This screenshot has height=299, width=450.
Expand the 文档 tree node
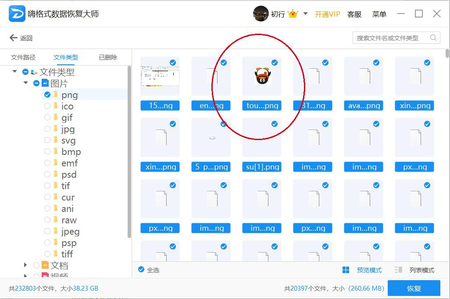[25, 265]
